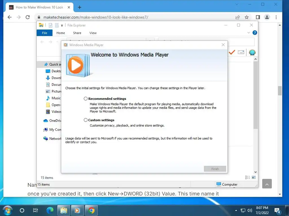Click the card-shaped toolbar icon beside the checkmark
Image resolution: width=289 pixels, height=216 pixels.
[x=241, y=52]
